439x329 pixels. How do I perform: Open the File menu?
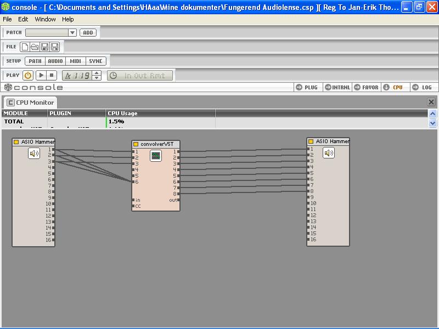[7, 19]
